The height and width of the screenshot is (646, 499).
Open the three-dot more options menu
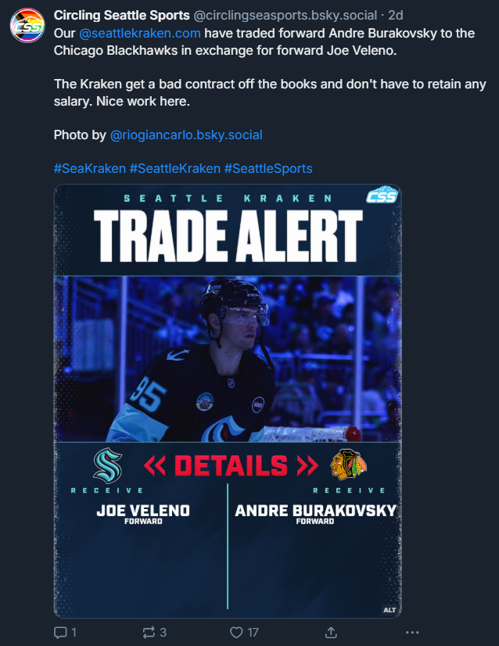[412, 633]
